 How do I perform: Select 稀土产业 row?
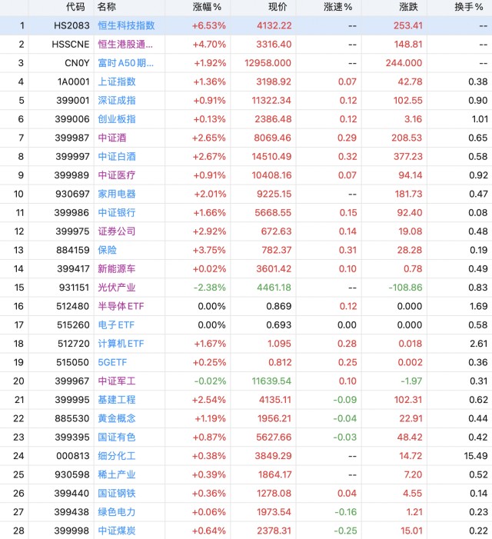click(x=246, y=474)
